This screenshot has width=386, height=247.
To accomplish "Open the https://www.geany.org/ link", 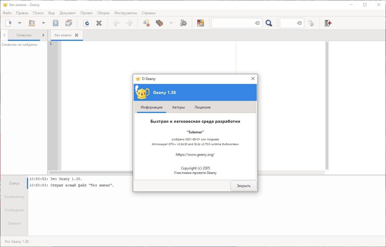I will pyautogui.click(x=195, y=155).
